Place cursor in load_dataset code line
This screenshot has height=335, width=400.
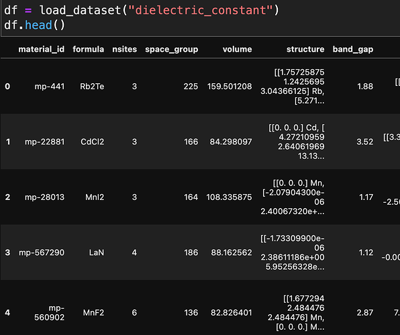tap(142, 11)
